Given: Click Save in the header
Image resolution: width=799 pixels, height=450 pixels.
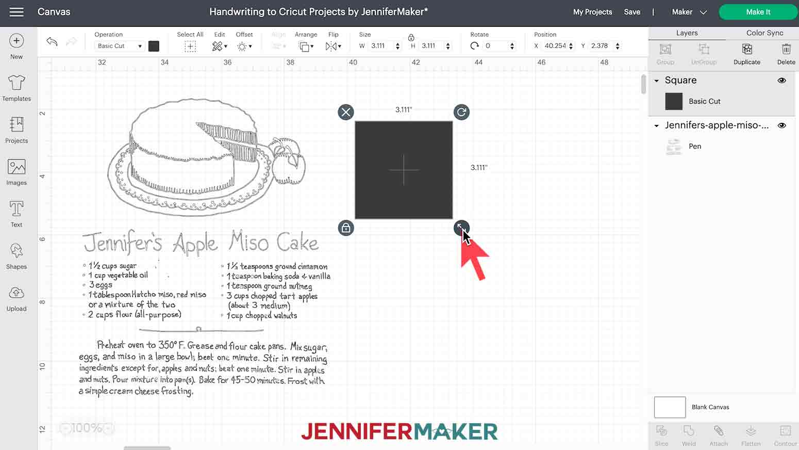Looking at the screenshot, I should [x=632, y=12].
